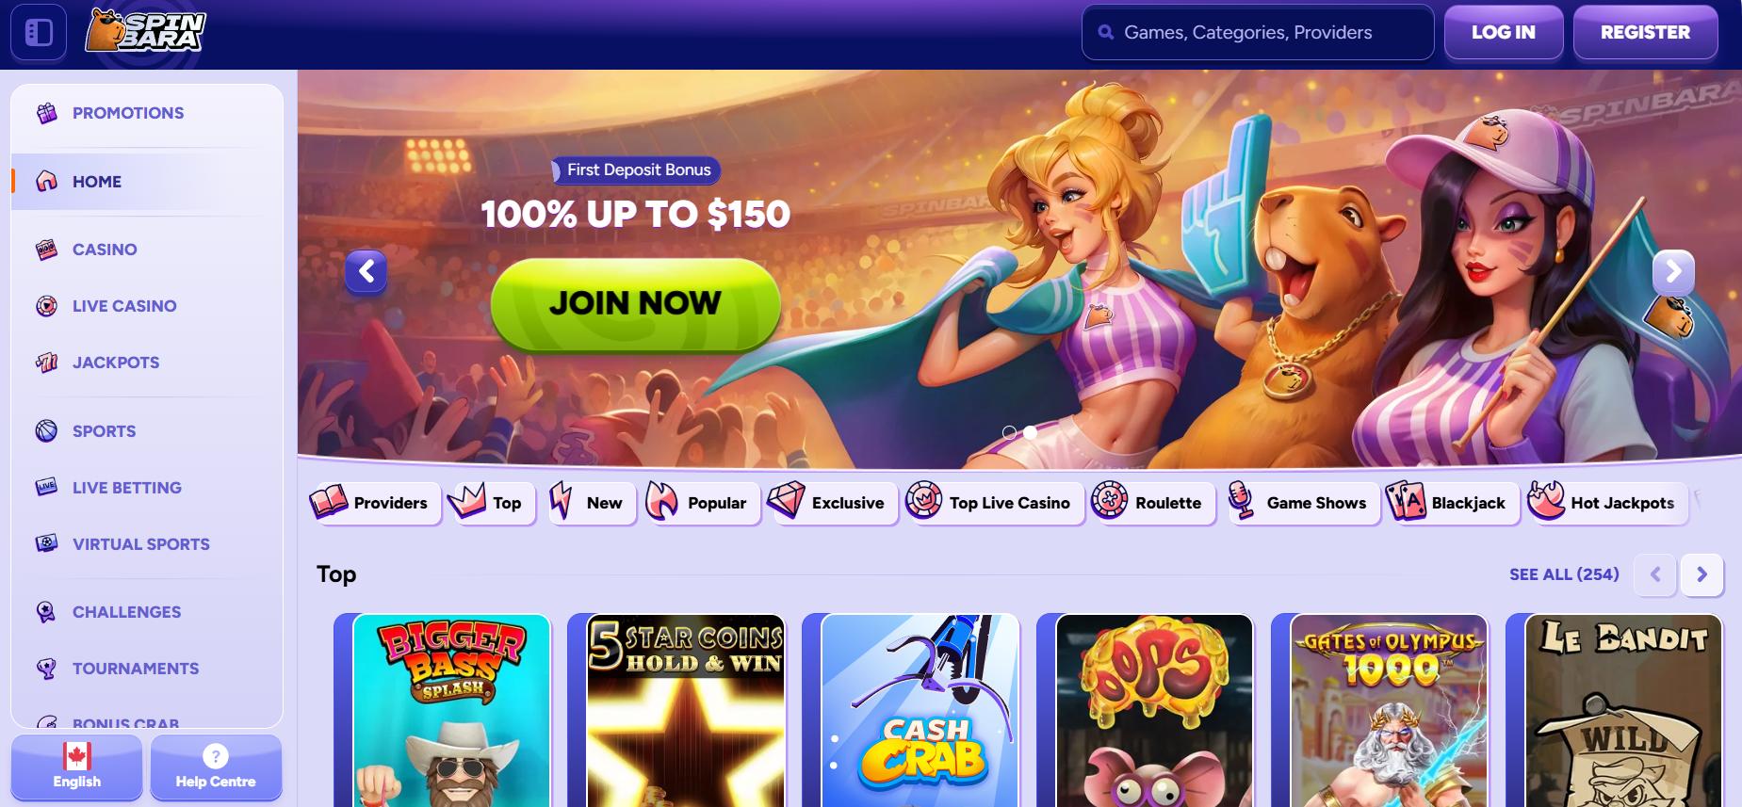Select the Live Casino chip icon

click(46, 306)
